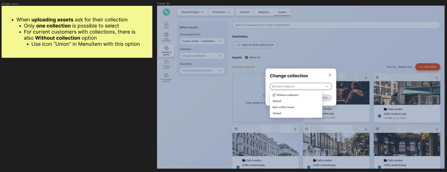Switch to the Relations tab
This screenshot has height=172, width=447.
[x=264, y=12]
